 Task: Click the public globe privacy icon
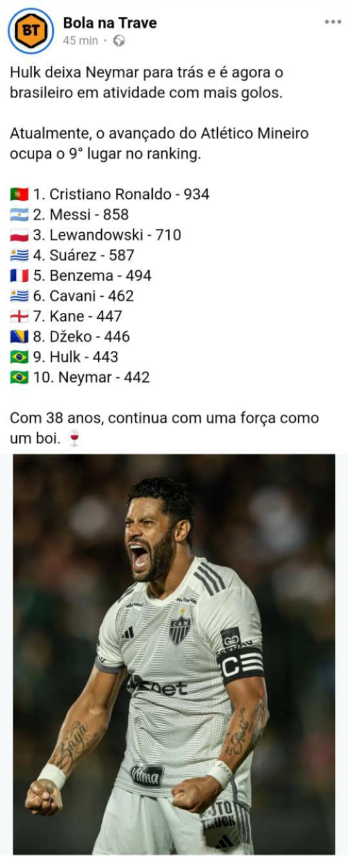[119, 41]
